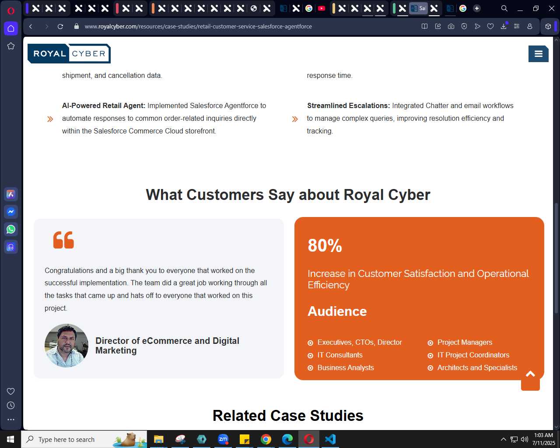Image resolution: width=560 pixels, height=448 pixels.
Task: Expand the yellow tab island handle
Action: pos(334,8)
